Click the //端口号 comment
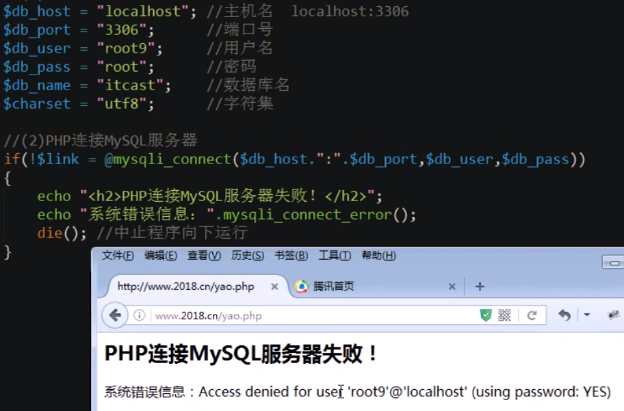This screenshot has width=624, height=411. [x=240, y=29]
